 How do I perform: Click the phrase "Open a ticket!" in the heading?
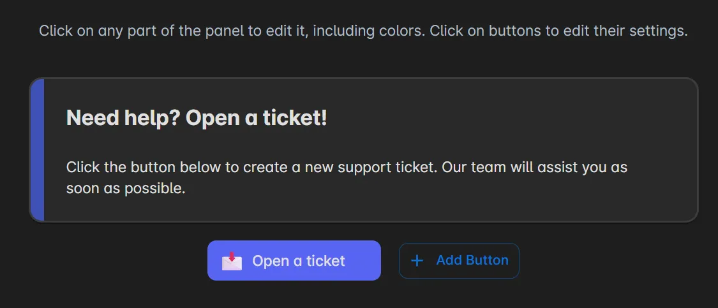(x=257, y=118)
